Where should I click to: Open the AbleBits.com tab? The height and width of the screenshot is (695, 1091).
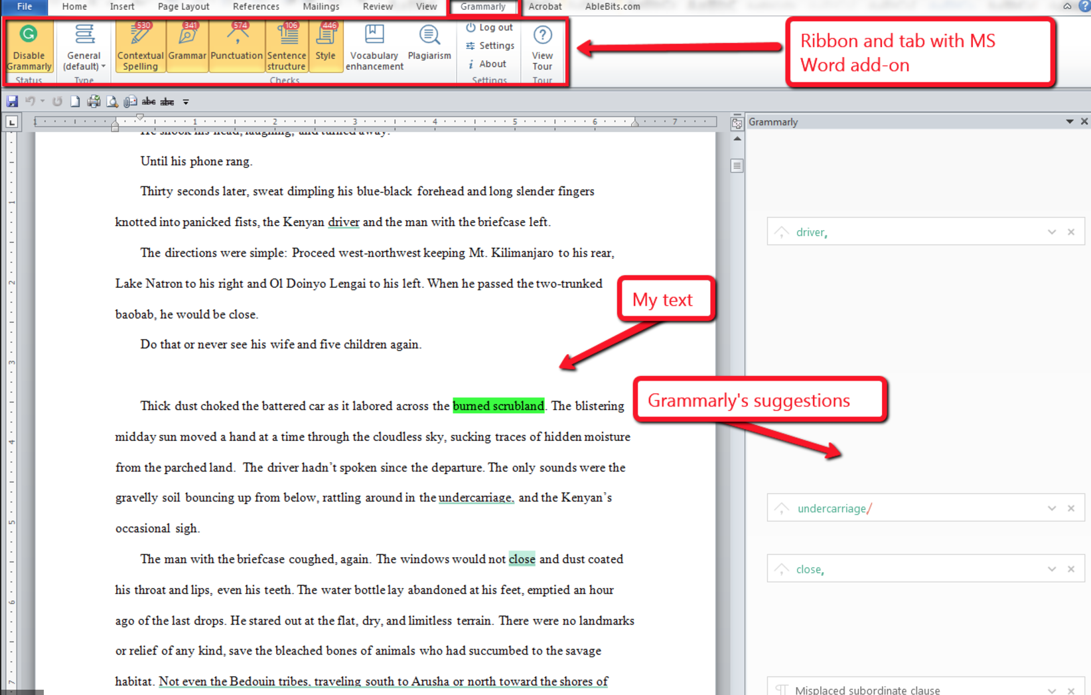[x=613, y=7]
